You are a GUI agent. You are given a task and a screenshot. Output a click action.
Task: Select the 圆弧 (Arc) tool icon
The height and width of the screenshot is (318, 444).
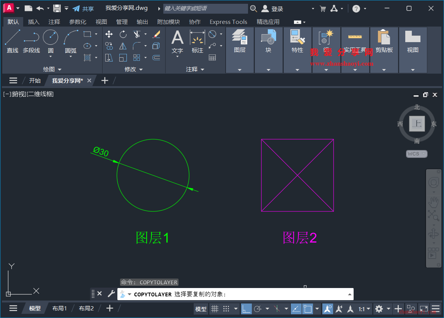point(71,37)
